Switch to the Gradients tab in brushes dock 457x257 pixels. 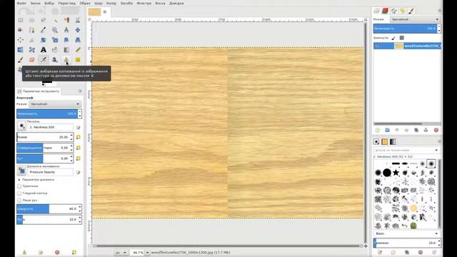coord(393,141)
